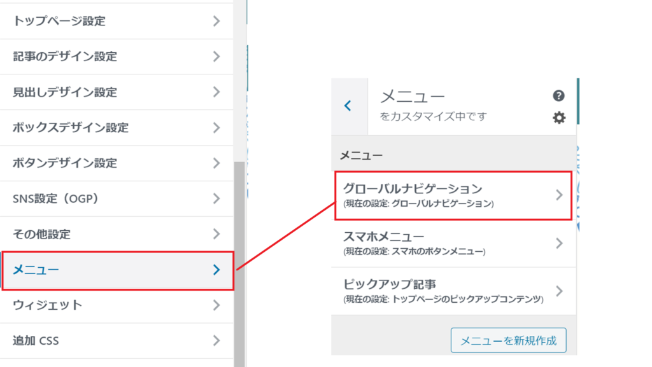Open ボックスデザイン設定 panel

tap(117, 128)
